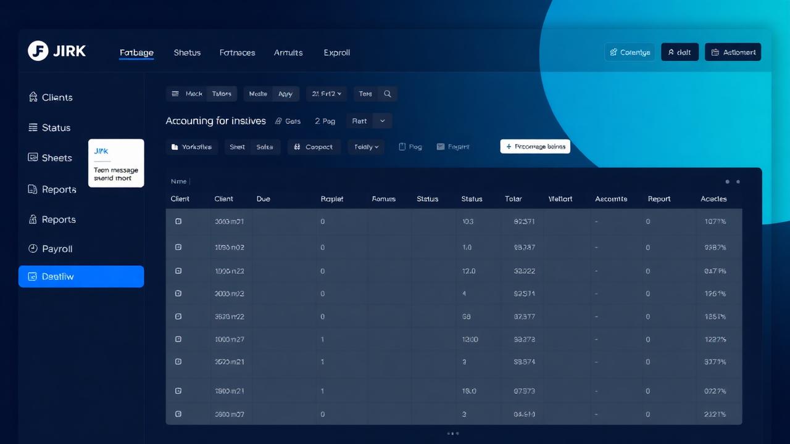Check the row 3003 m01 checkbox
The height and width of the screenshot is (444, 790).
click(x=178, y=221)
